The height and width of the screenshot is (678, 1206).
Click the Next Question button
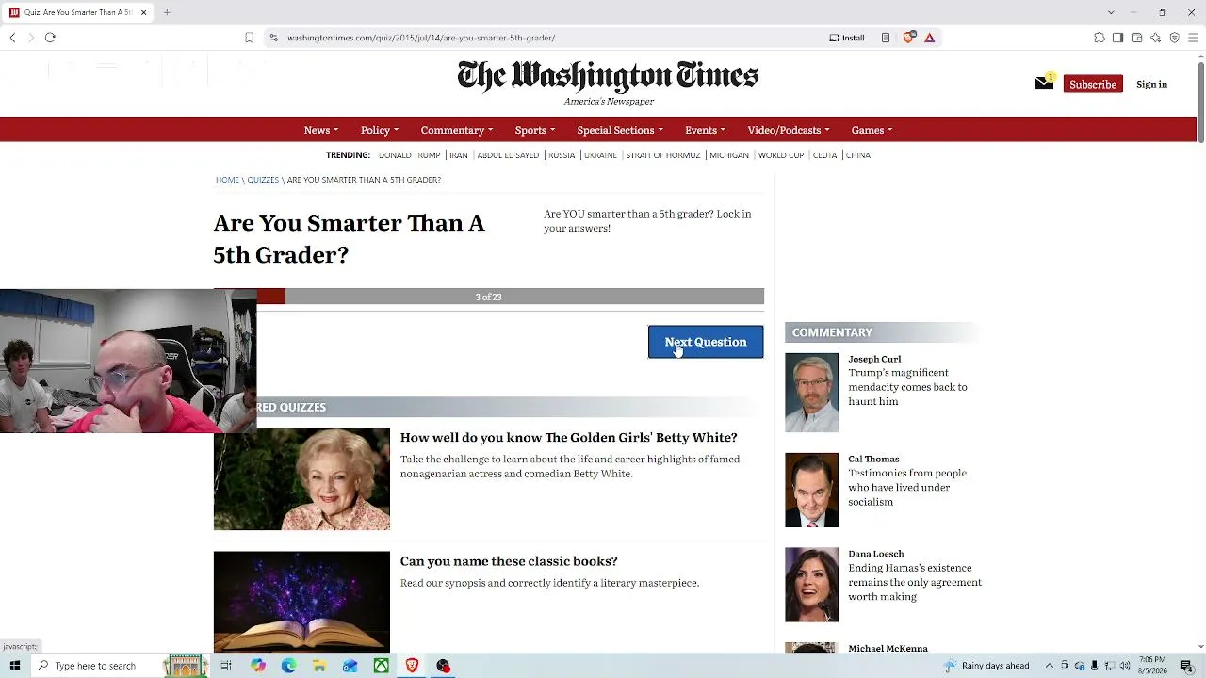(706, 342)
